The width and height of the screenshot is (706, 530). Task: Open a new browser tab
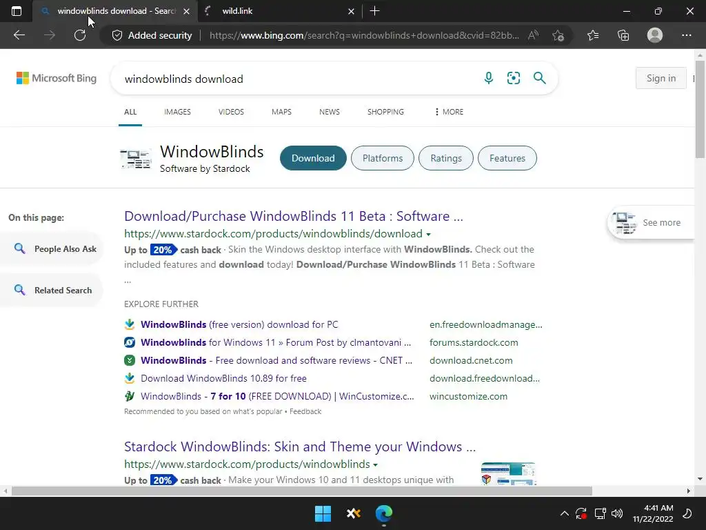(x=374, y=11)
